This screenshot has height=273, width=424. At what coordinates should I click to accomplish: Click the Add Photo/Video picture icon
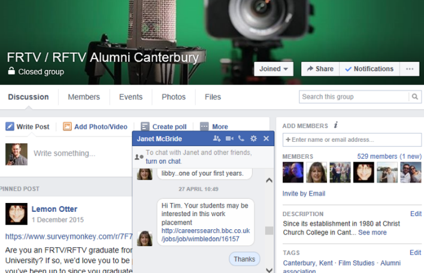click(67, 126)
